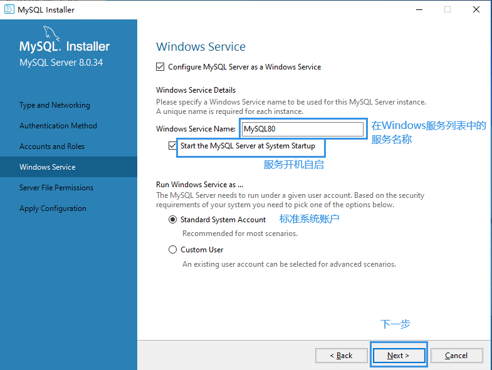Open Type and Networking step
The width and height of the screenshot is (492, 370).
pos(55,105)
